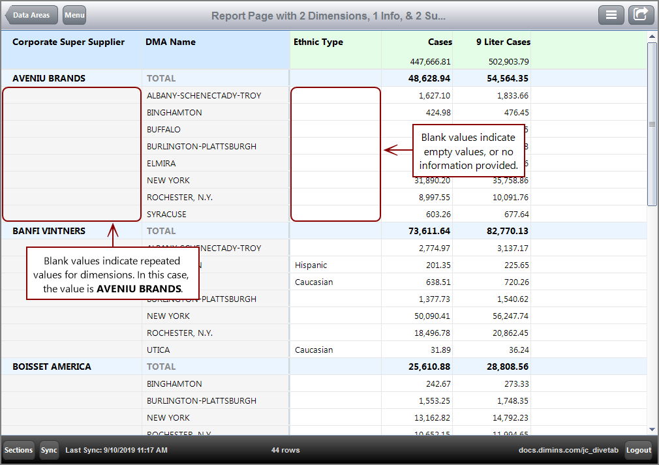The width and height of the screenshot is (659, 465).
Task: Open the Menu button
Action: pyautogui.click(x=74, y=15)
